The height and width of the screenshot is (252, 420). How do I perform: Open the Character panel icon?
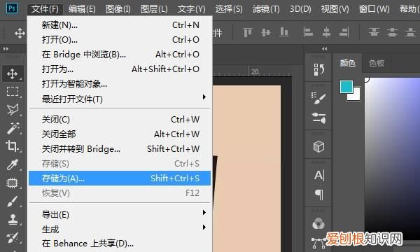319,176
